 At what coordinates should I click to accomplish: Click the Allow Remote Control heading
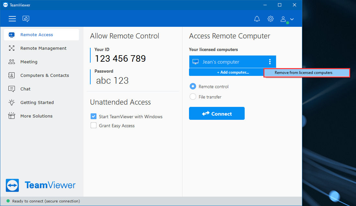click(x=124, y=36)
